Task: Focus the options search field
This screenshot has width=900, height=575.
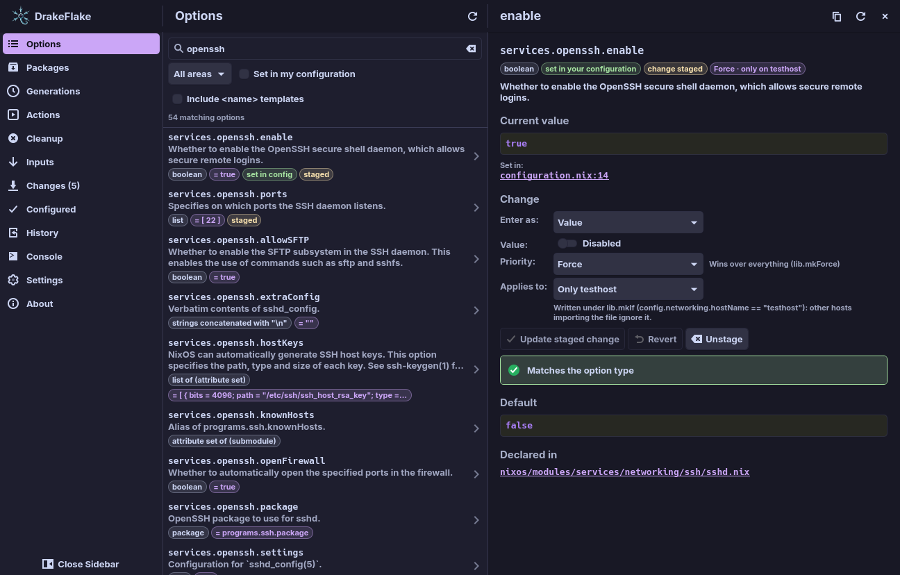Action: point(325,49)
